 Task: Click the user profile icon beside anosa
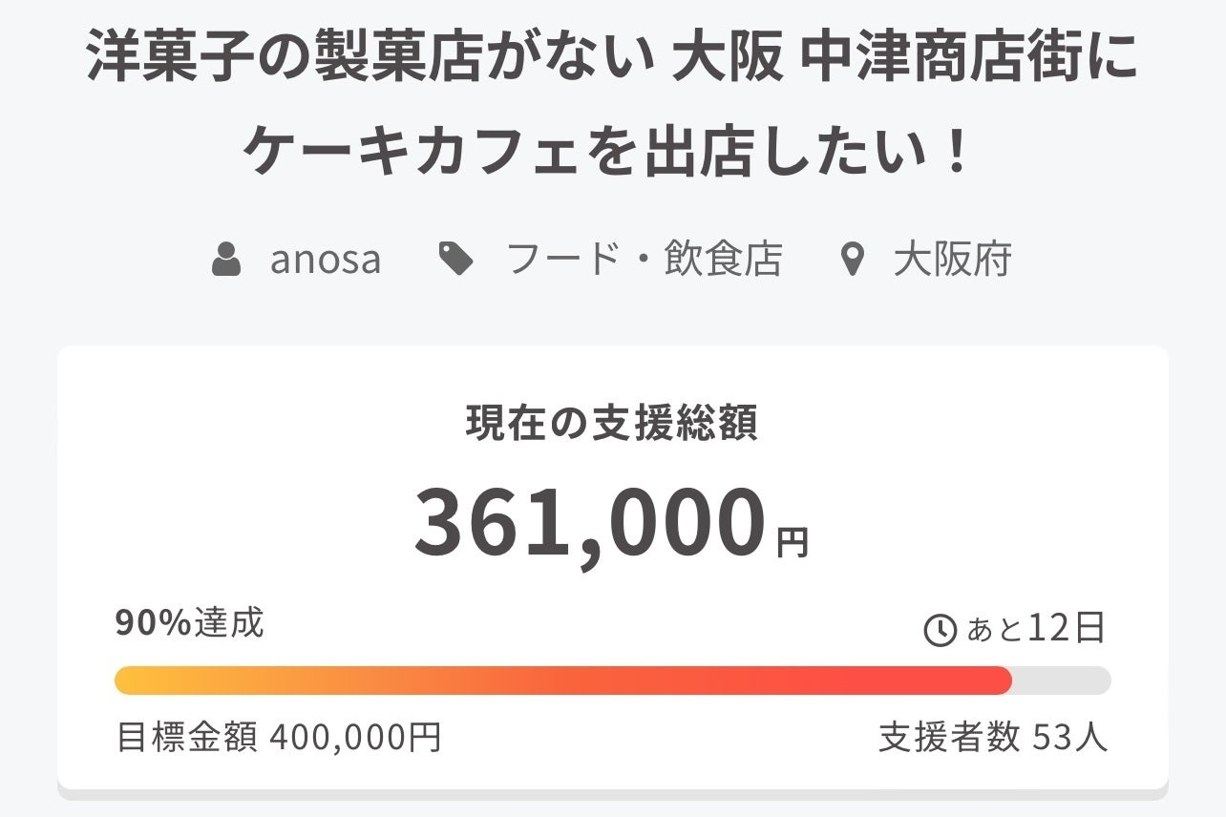pos(226,259)
